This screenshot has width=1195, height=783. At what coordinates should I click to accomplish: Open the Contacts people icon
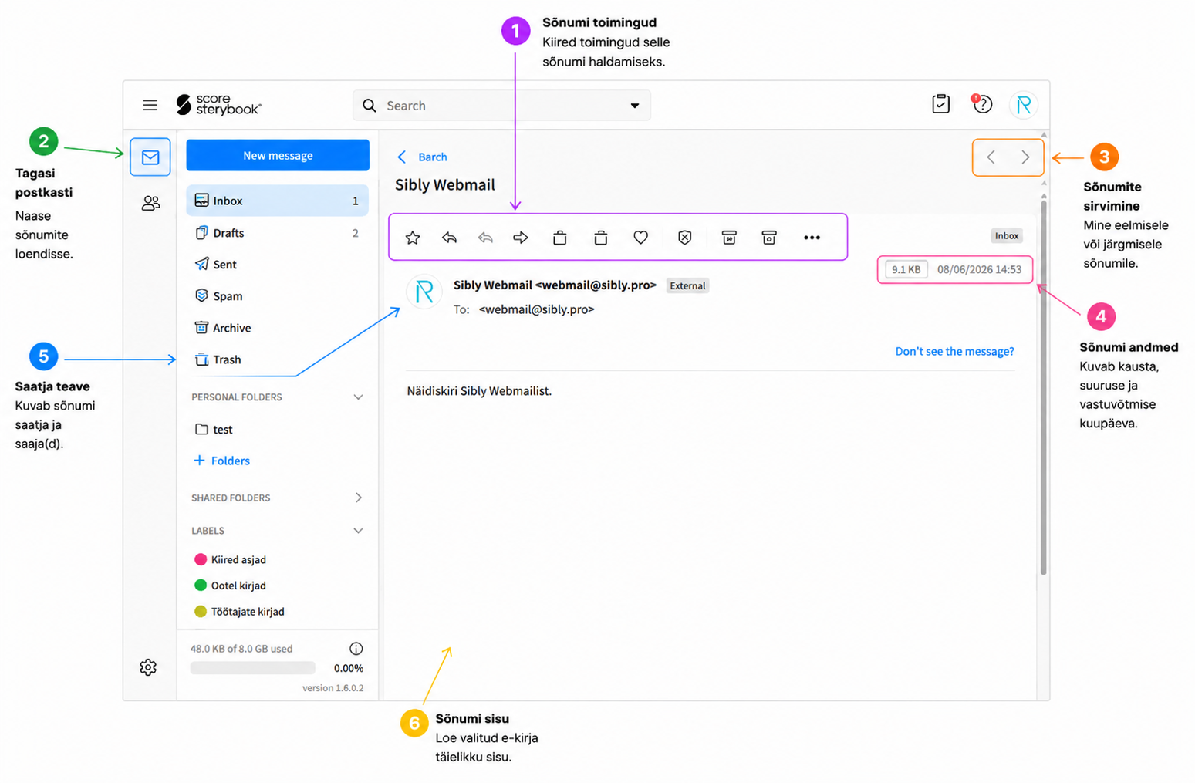pyautogui.click(x=150, y=203)
